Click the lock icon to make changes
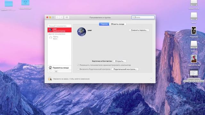The height and width of the screenshot is (115, 205). [x=50, y=79]
